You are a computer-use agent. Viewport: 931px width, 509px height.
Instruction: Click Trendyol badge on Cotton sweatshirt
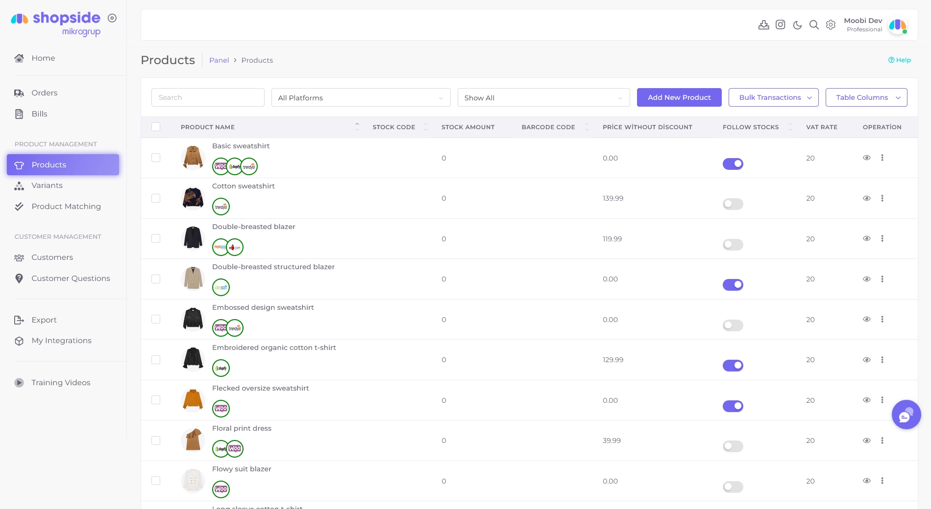pos(221,207)
